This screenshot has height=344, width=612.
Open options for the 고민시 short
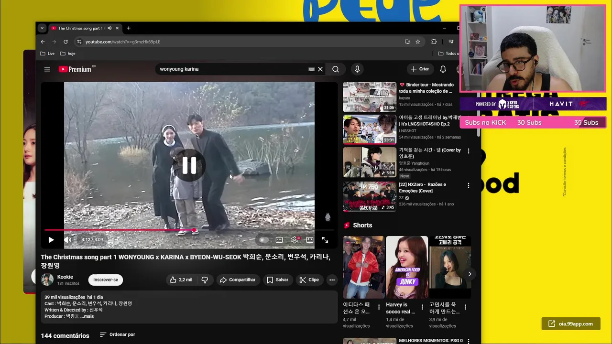pos(465,307)
